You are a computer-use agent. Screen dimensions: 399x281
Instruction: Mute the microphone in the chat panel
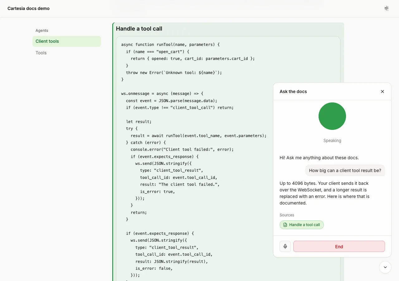285,246
